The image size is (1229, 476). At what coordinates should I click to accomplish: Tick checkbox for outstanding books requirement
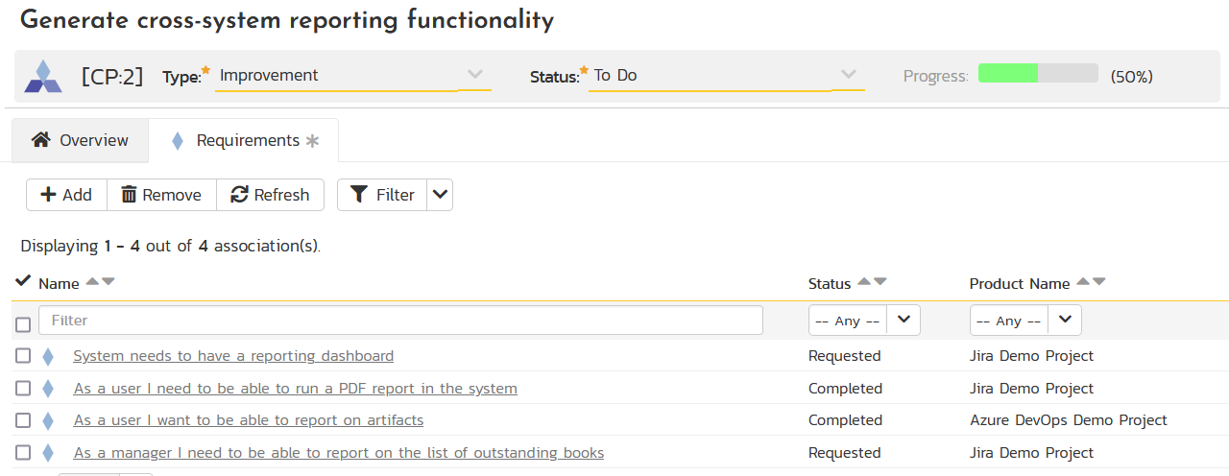tap(23, 453)
